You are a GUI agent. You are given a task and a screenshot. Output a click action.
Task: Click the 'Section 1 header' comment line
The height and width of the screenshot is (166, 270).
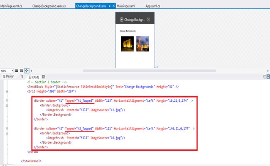(47, 82)
